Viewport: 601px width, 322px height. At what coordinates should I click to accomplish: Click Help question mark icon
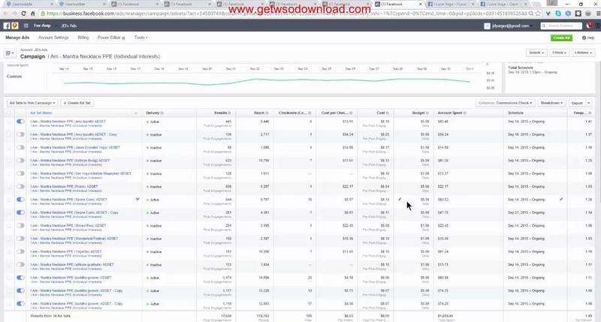coord(584,38)
